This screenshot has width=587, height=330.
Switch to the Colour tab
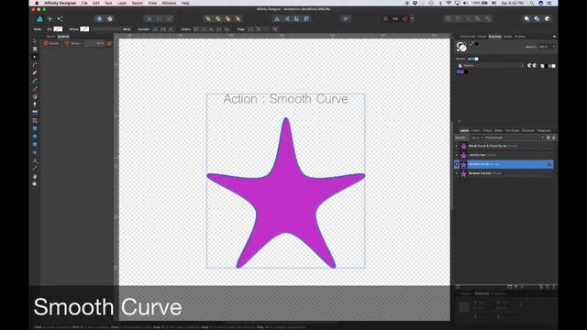click(482, 37)
